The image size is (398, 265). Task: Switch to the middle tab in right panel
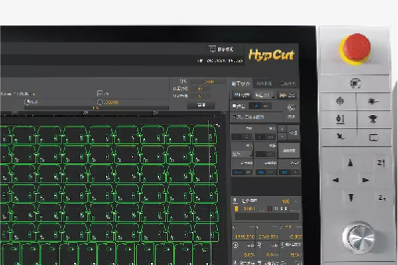pos(264,83)
